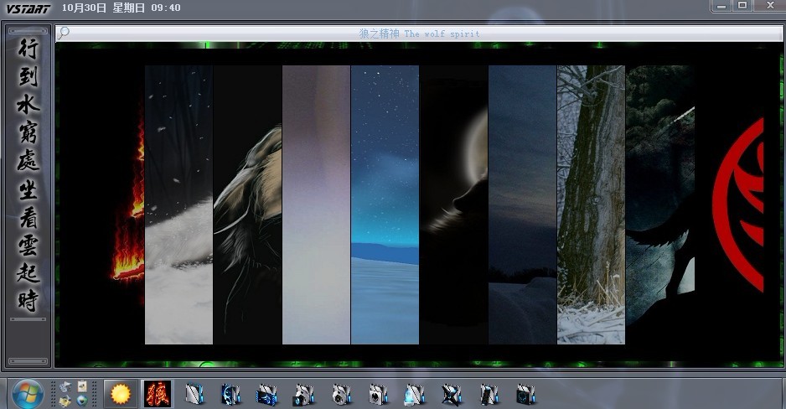Open the last folder icon in bottom bar
This screenshot has width=786, height=409.
525,393
